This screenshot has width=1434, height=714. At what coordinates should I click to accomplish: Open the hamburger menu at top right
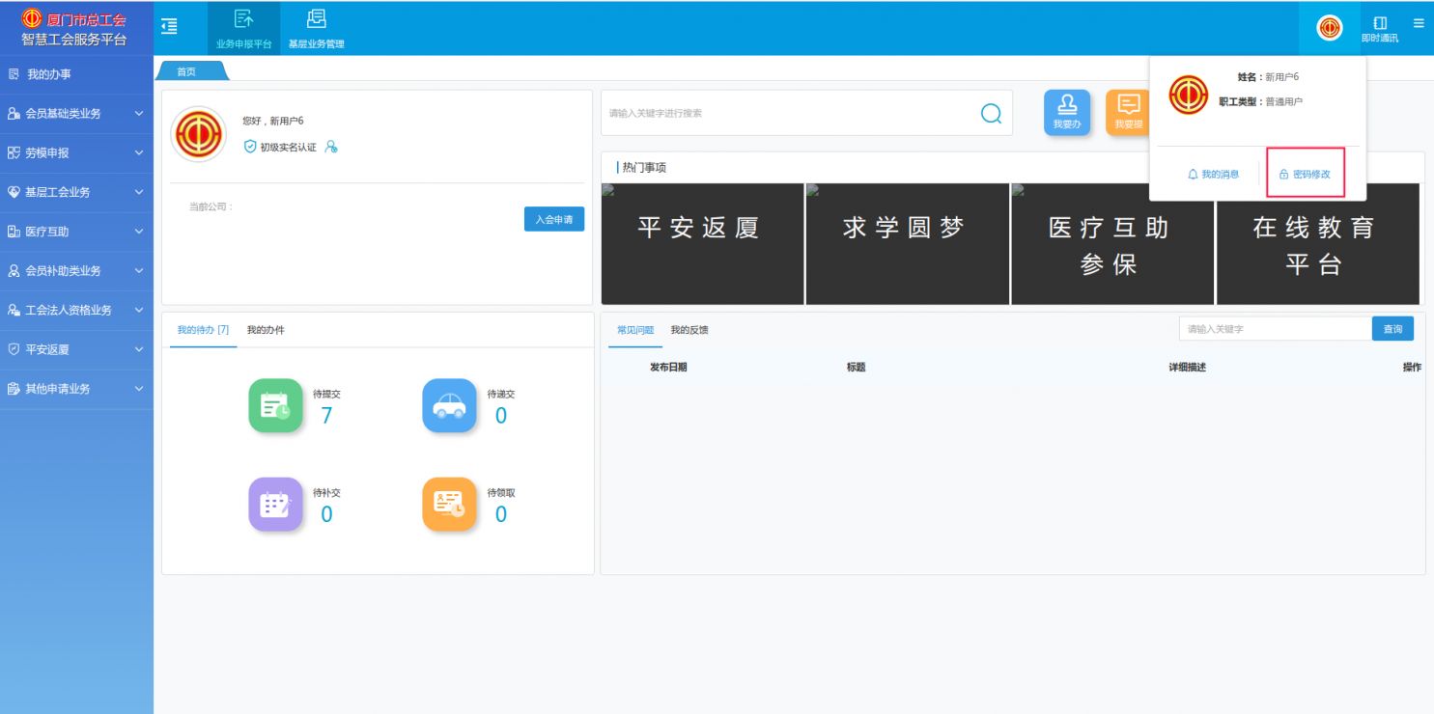coord(1419,23)
